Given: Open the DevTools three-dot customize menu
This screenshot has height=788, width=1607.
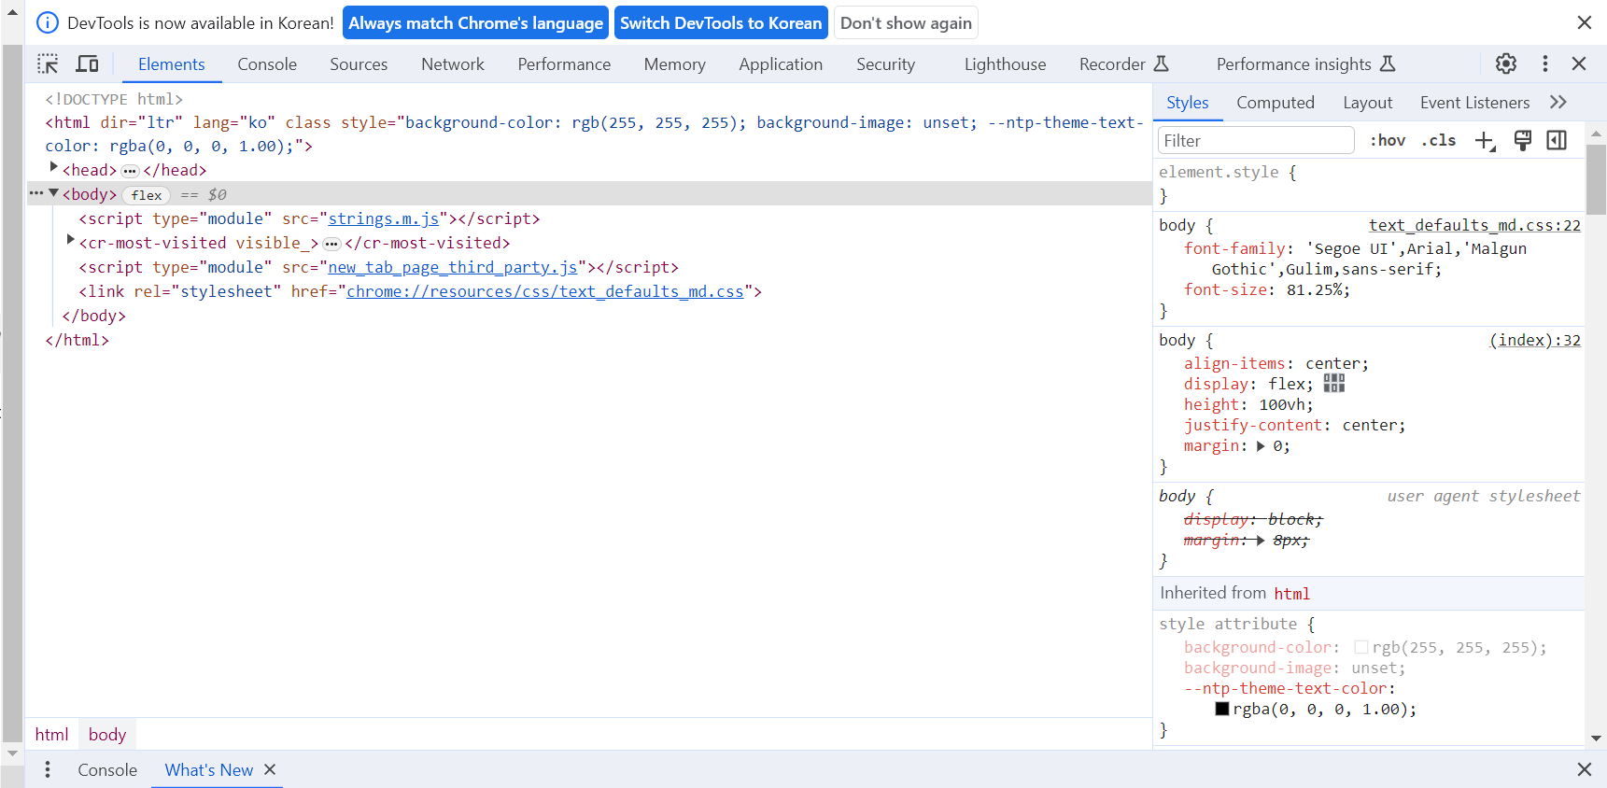Looking at the screenshot, I should 1545,63.
